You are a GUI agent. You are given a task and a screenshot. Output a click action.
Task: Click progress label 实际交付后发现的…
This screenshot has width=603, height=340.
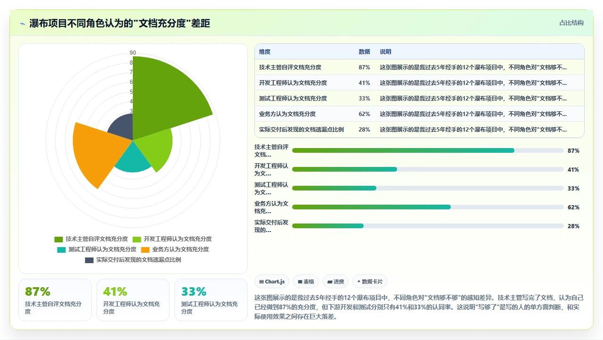click(x=271, y=226)
